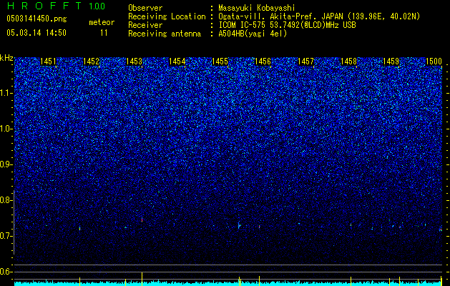Click the 'meteor' label above the count
450x286 pixels.
click(102, 22)
